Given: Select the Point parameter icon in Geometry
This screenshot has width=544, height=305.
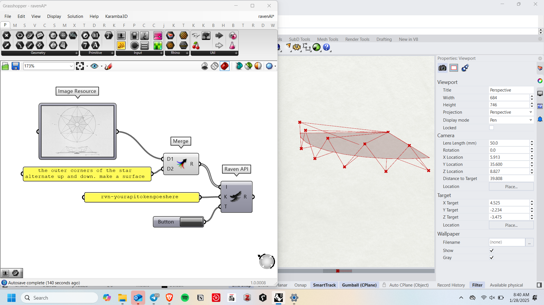Looking at the screenshot, I should (x=7, y=35).
